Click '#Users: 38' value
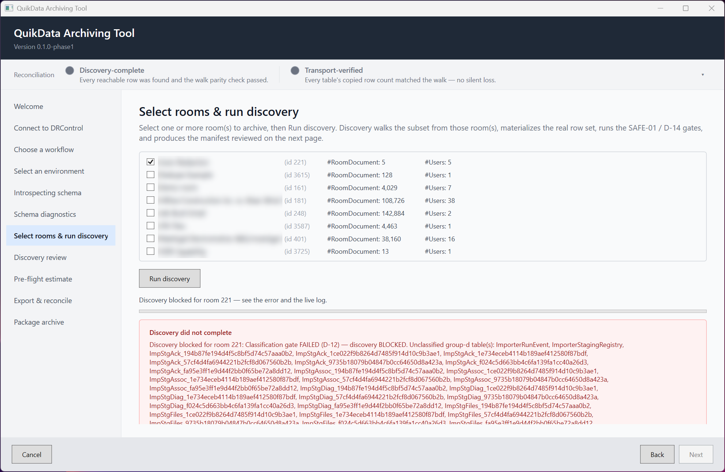Screen dimensions: 725x472 440,201
